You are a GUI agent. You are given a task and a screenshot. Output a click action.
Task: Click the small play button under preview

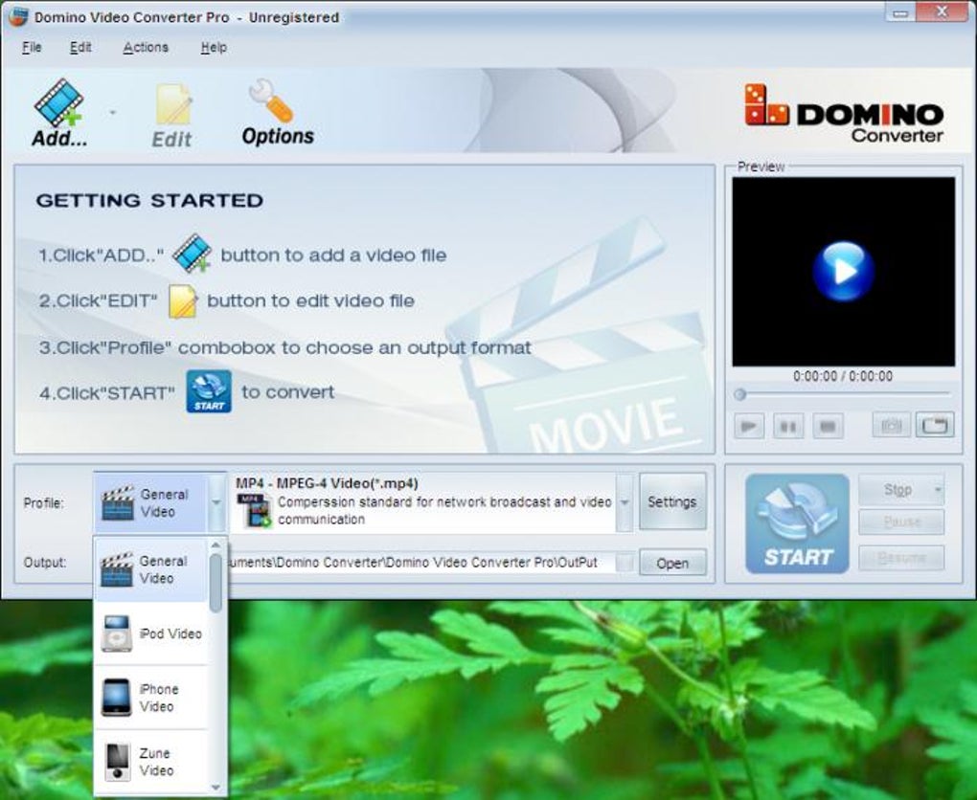[748, 427]
